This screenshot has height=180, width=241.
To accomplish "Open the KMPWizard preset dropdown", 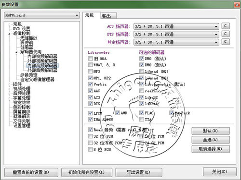I will pos(42,15).
